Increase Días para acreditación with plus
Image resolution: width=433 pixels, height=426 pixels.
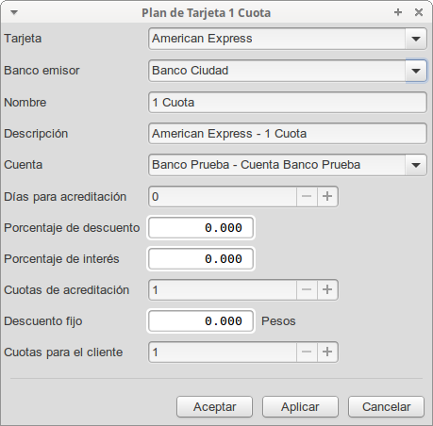tap(327, 196)
